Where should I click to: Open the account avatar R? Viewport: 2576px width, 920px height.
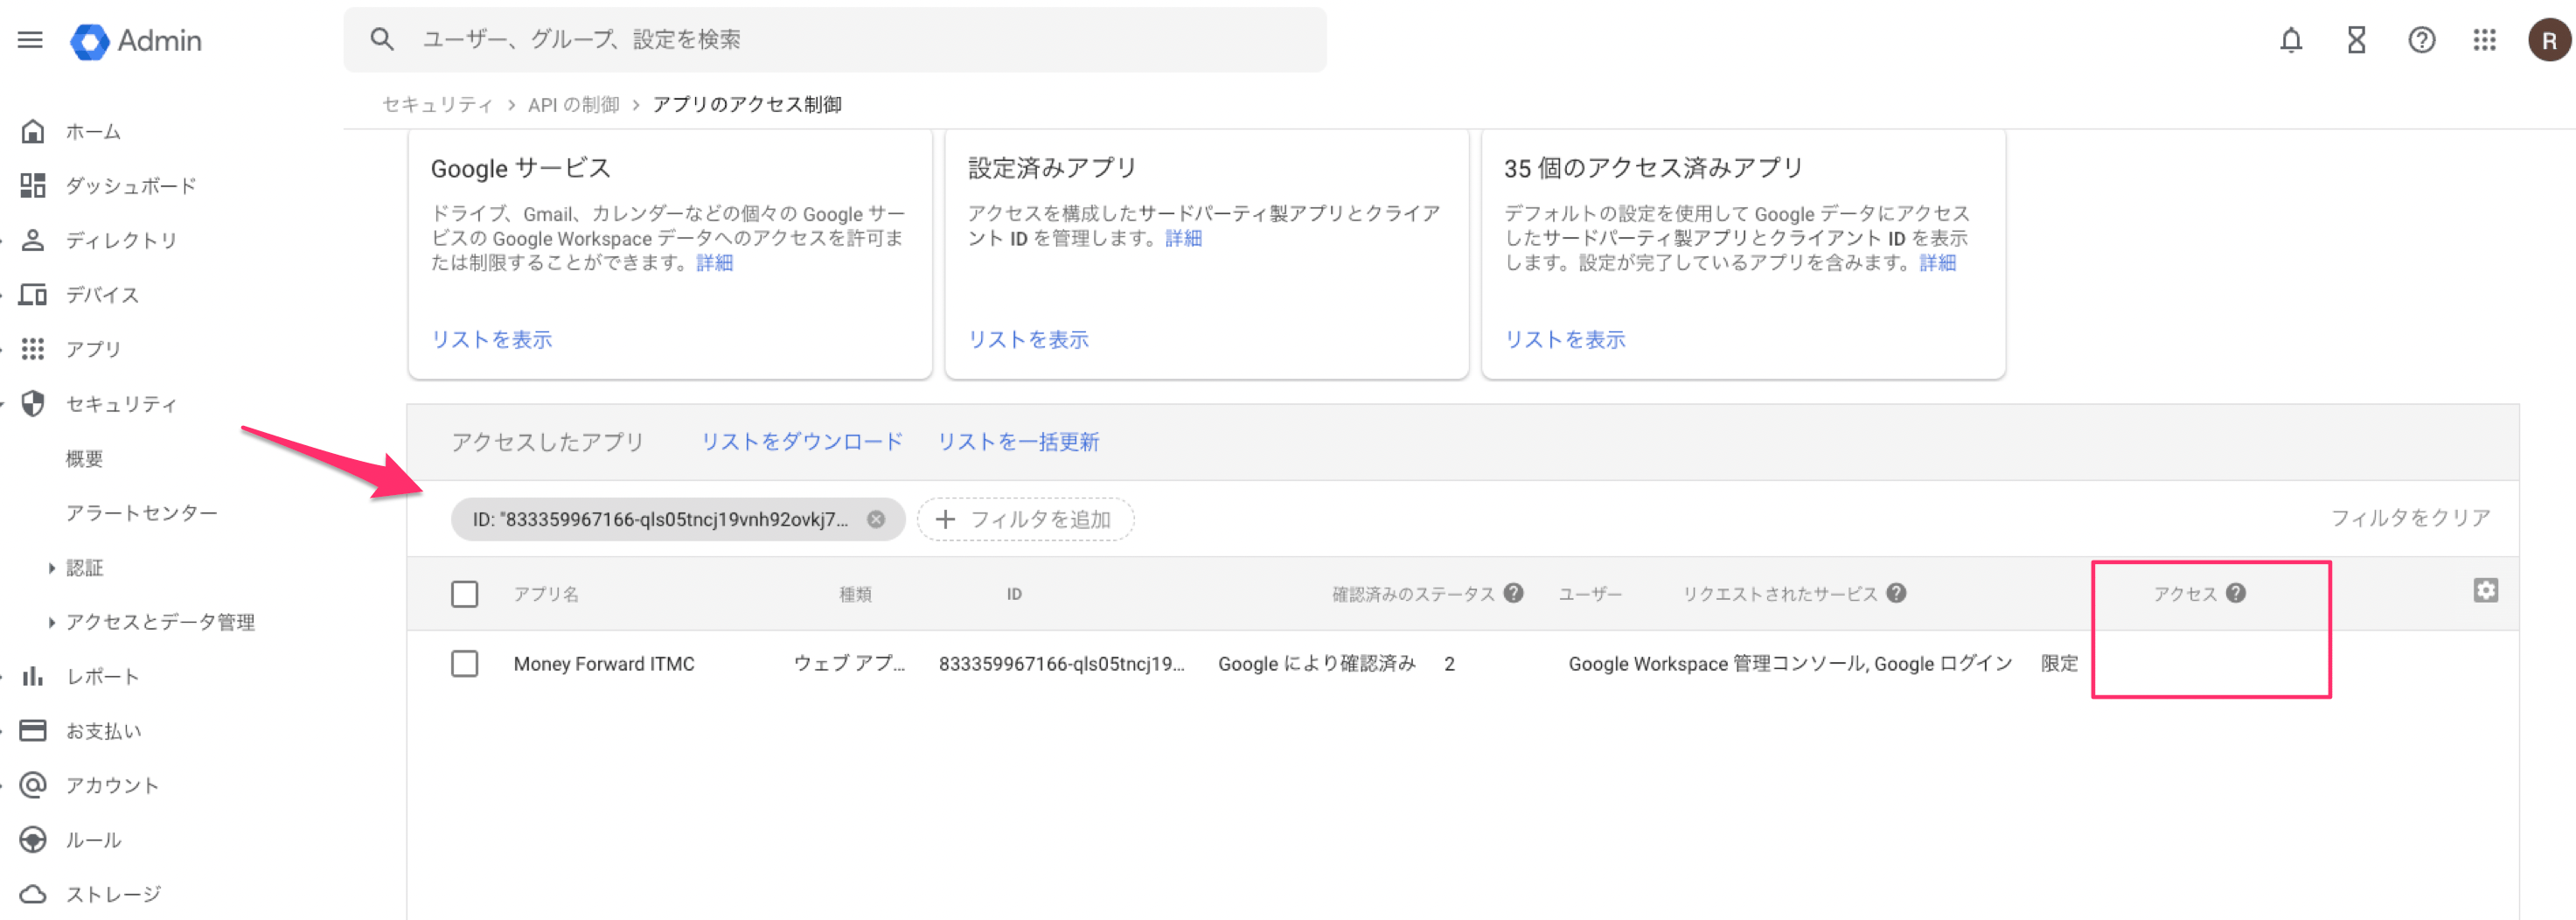[x=2549, y=40]
